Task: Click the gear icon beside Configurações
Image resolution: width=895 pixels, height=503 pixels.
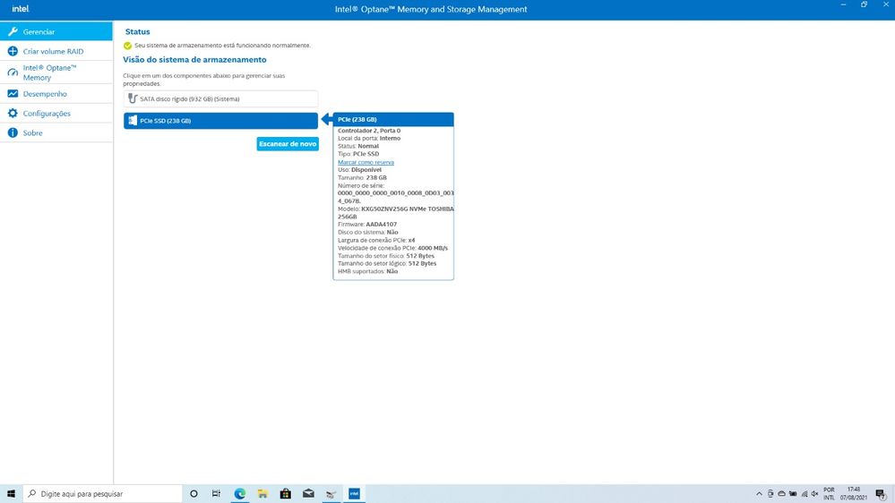Action: click(x=13, y=113)
